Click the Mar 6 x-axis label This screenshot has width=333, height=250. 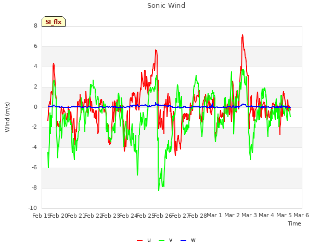click(x=301, y=215)
